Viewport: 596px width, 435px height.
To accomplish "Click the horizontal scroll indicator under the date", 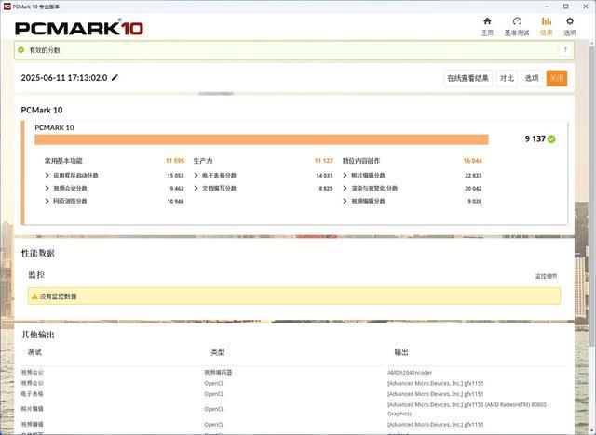I will 216,93.
